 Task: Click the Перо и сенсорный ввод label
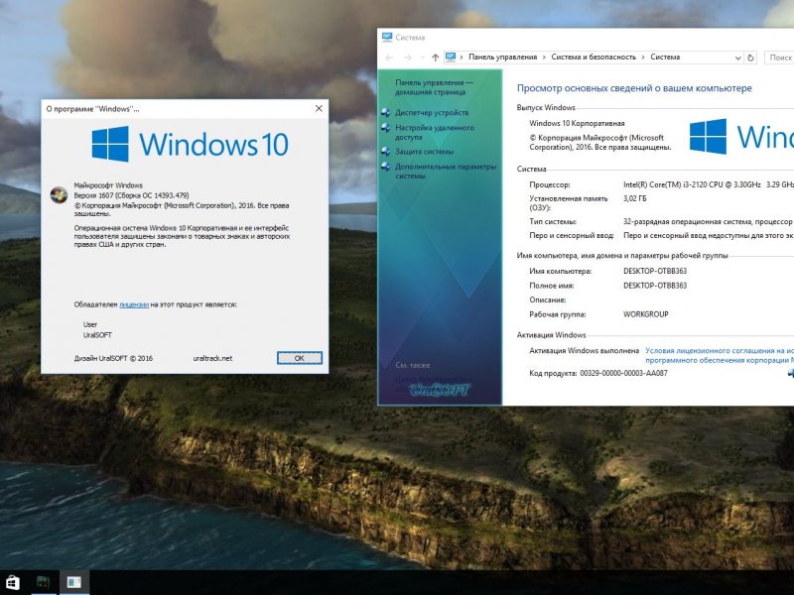coord(572,236)
